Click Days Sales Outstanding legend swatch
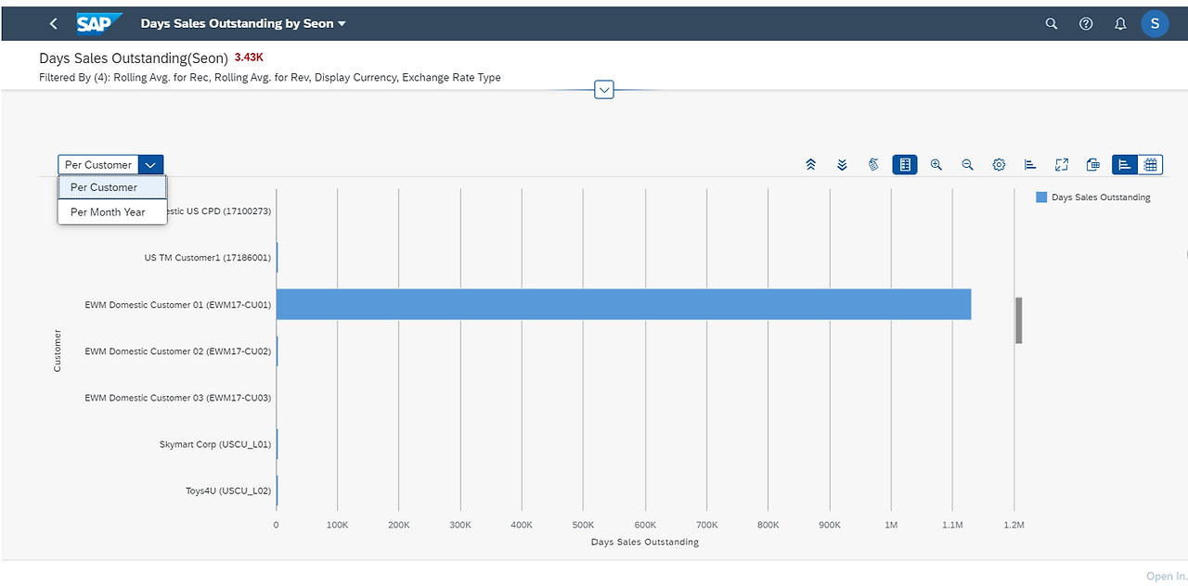This screenshot has height=586, width=1188. [x=1041, y=197]
